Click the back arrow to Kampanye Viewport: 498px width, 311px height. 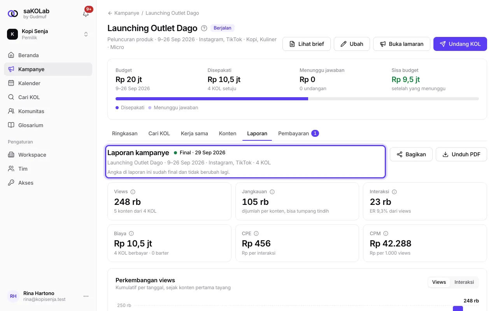[110, 13]
